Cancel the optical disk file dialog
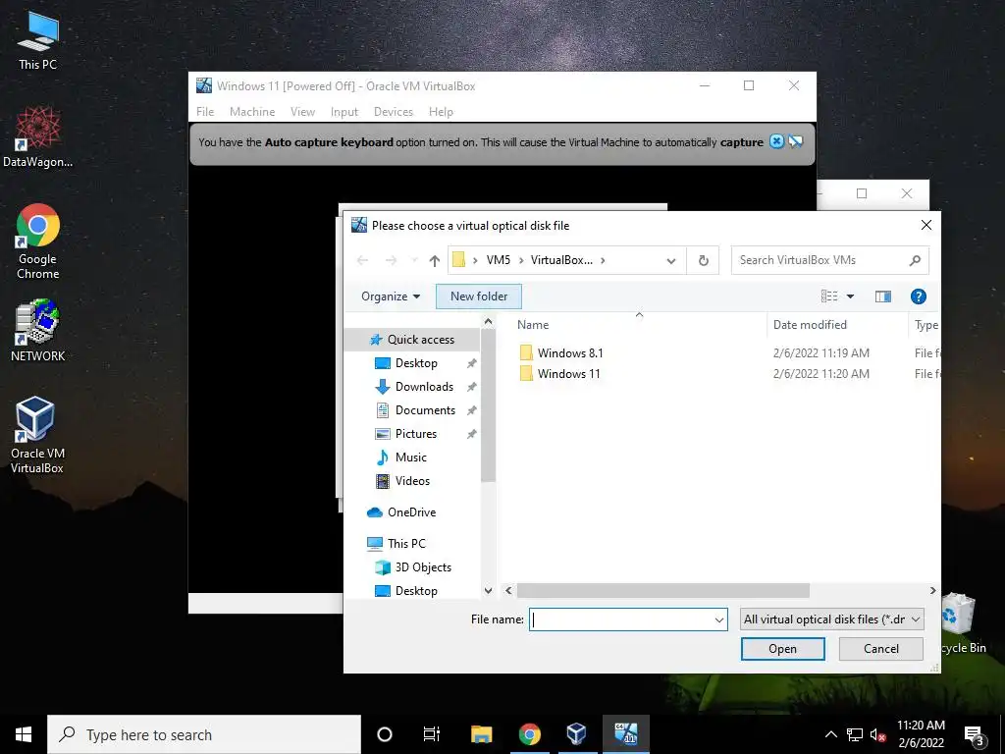This screenshot has width=1005, height=754. (x=881, y=649)
